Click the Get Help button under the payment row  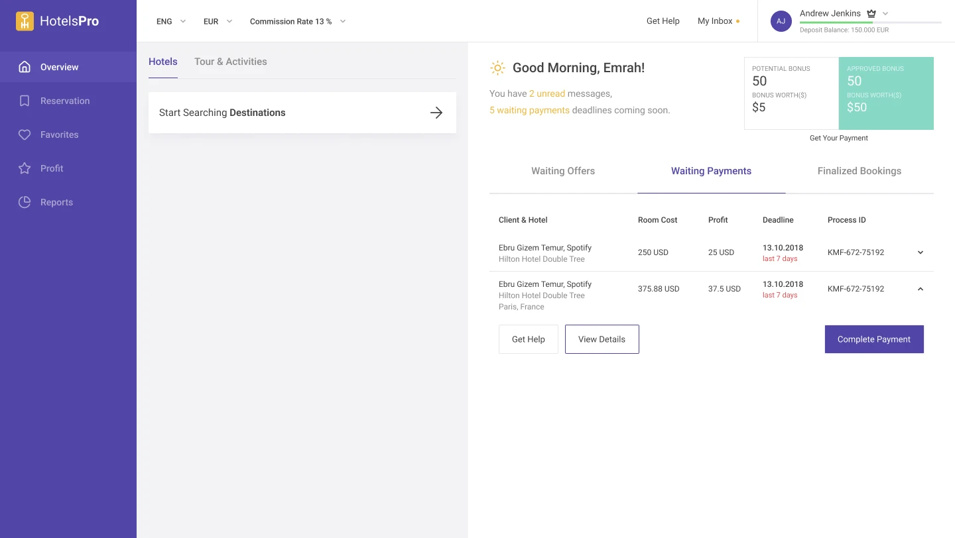[529, 339]
